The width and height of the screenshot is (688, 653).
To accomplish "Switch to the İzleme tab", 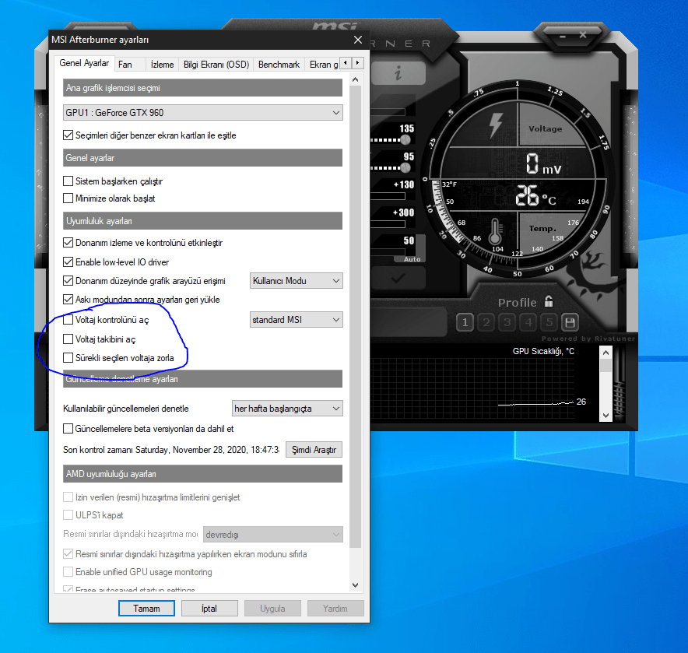I will 162,65.
